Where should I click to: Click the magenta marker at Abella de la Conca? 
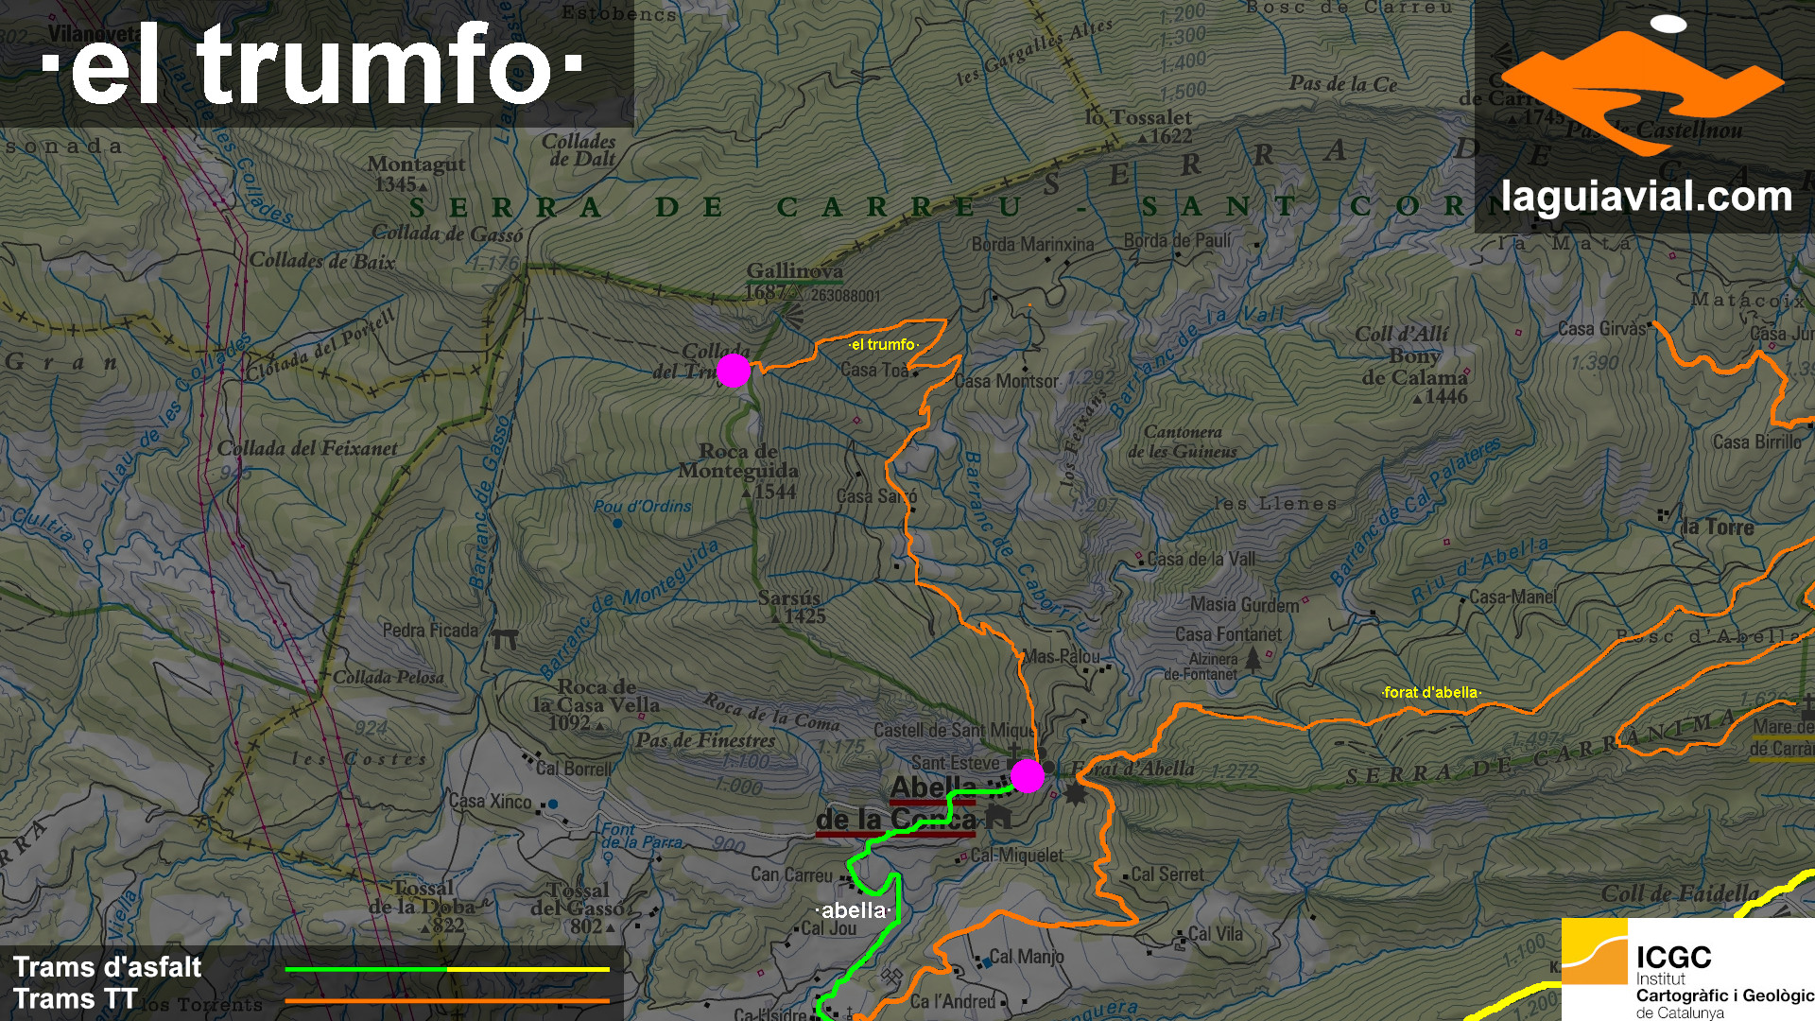click(x=1027, y=776)
